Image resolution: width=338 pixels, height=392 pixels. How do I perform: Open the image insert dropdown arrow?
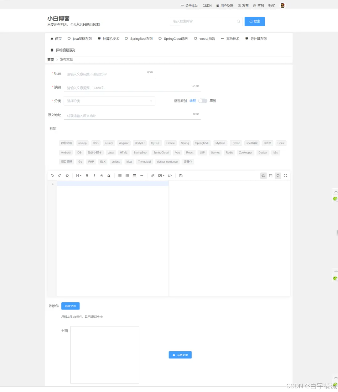(x=163, y=176)
